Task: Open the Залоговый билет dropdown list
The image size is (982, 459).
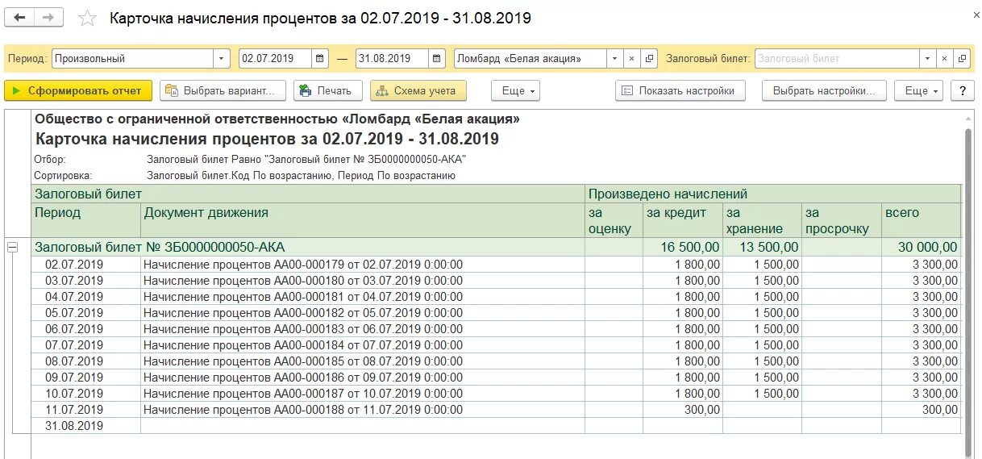Action: point(927,58)
